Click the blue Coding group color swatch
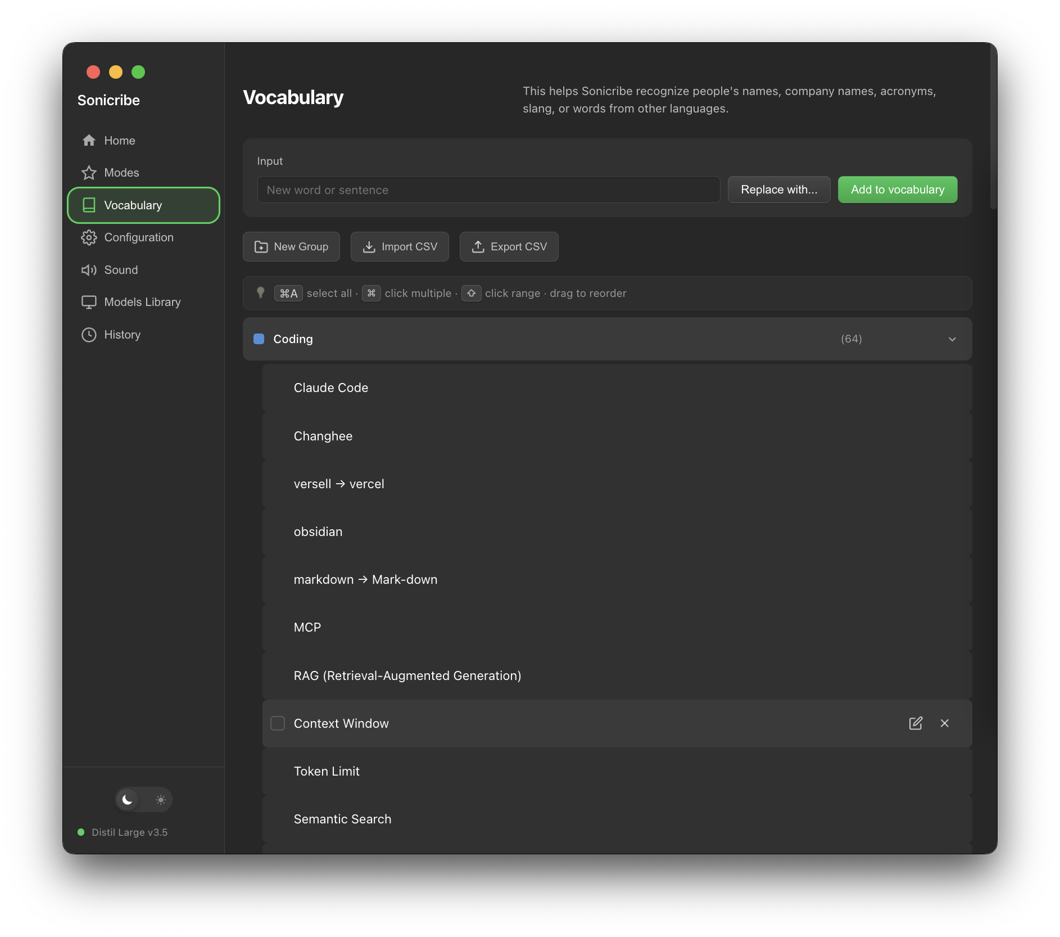 pos(259,339)
